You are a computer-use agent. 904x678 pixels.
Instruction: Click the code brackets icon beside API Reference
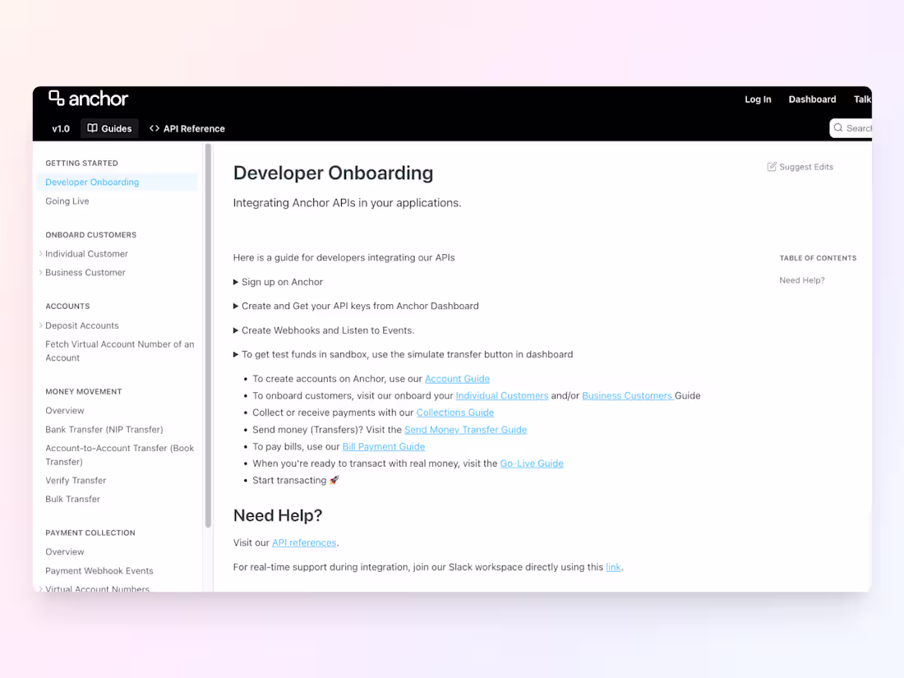153,128
